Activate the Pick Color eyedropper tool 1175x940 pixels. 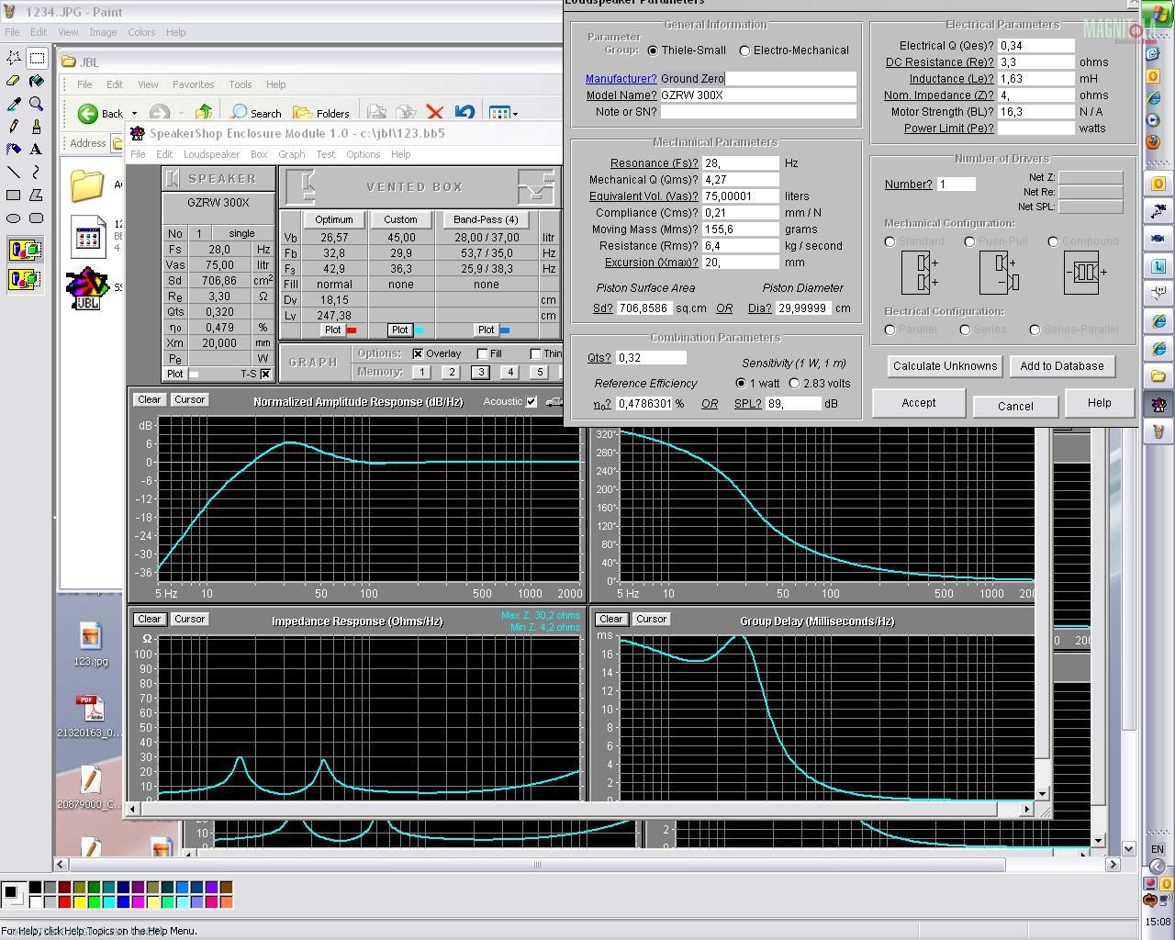pos(14,104)
